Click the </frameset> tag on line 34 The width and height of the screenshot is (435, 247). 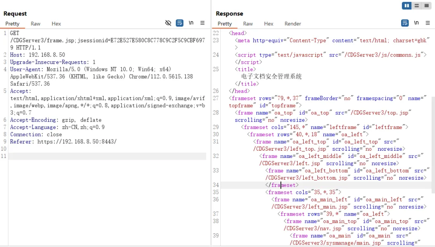tap(282, 185)
